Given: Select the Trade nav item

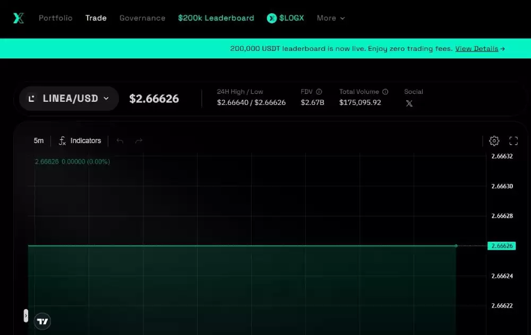Looking at the screenshot, I should 96,18.
